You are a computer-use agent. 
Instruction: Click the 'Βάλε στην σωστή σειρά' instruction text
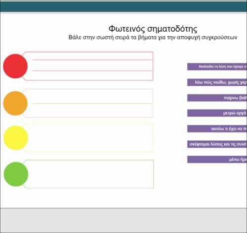tap(153, 38)
